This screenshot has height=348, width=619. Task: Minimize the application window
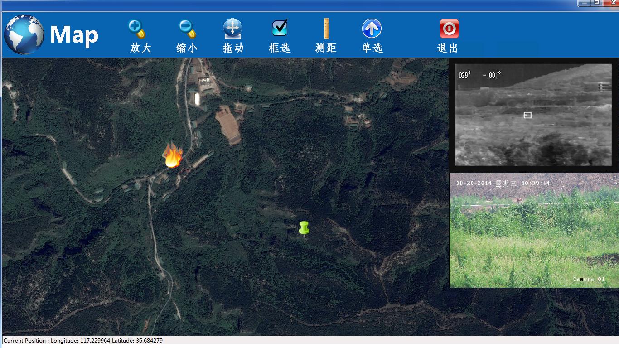(x=584, y=3)
